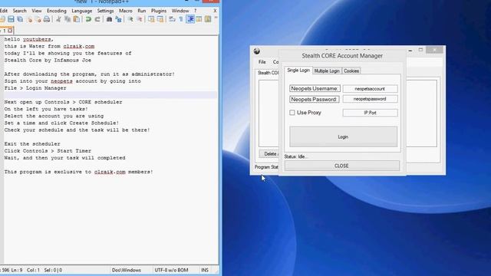Maximize the Stealth Core window

point(420,50)
